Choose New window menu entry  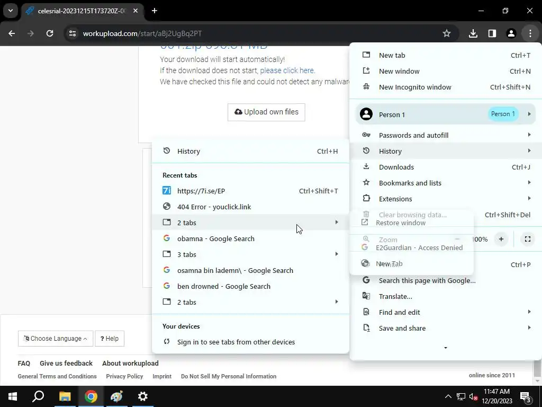pyautogui.click(x=446, y=72)
